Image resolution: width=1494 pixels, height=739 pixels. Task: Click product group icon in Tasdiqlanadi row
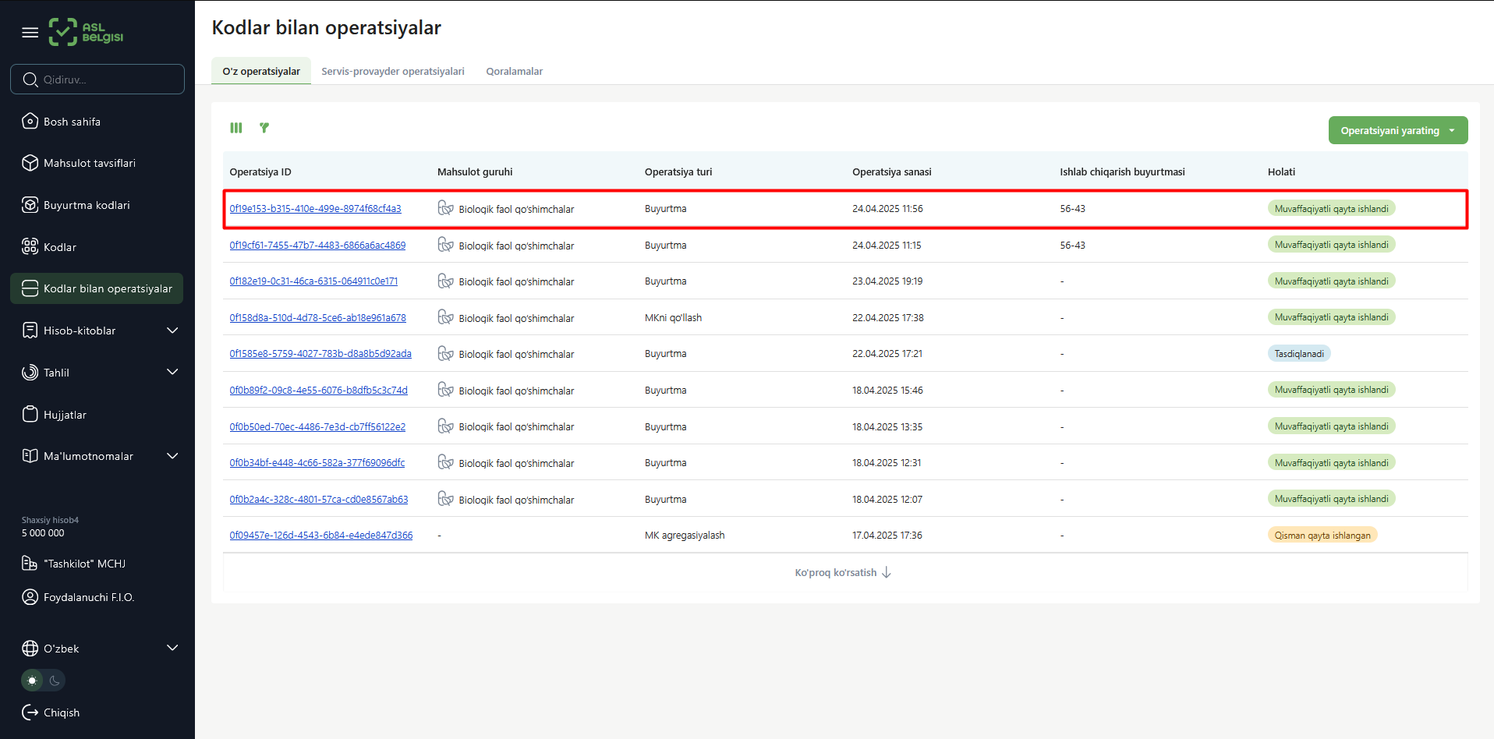coord(445,354)
